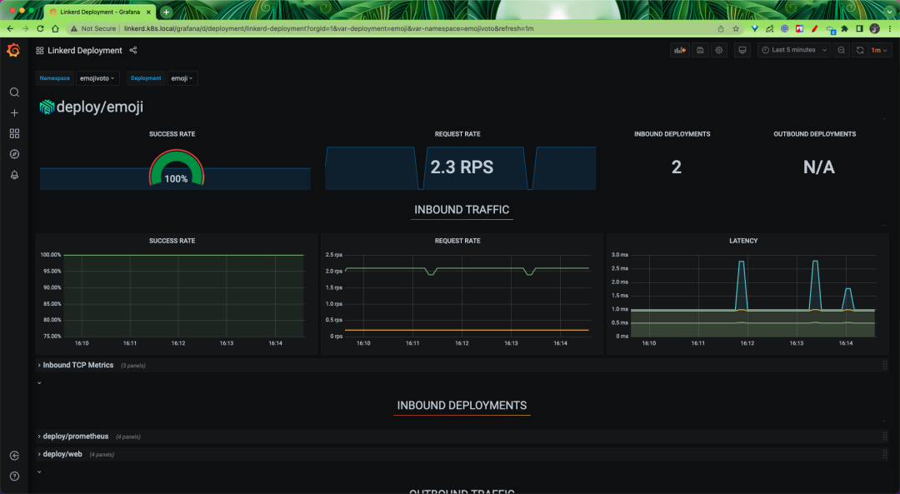Share the page from the address bar
The image size is (900, 494).
point(721,28)
